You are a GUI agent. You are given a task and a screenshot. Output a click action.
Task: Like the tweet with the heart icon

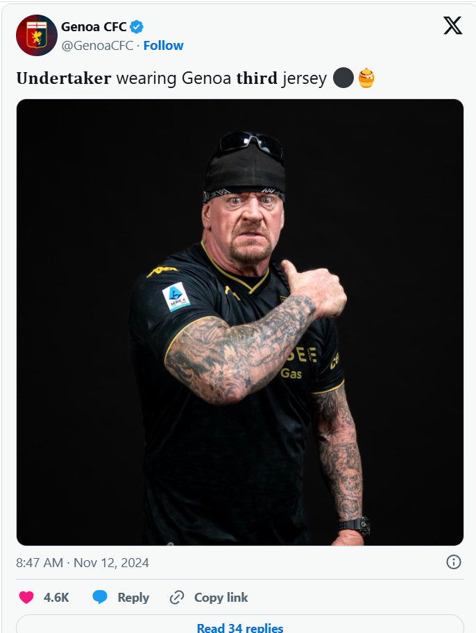pyautogui.click(x=26, y=597)
